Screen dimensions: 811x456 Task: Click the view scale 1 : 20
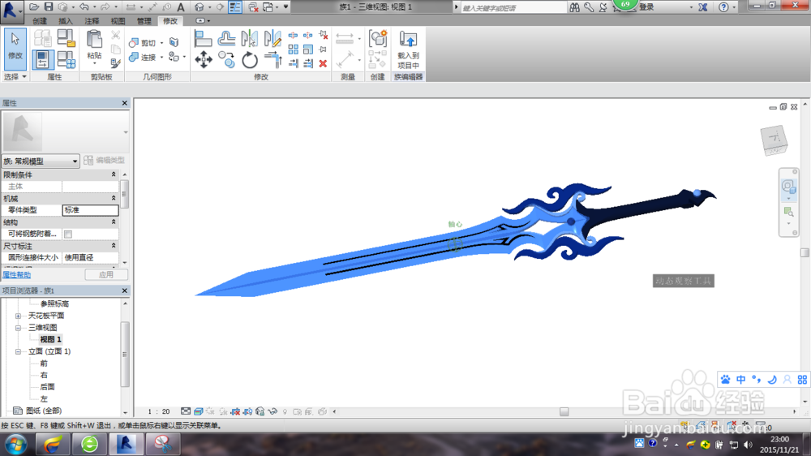[159, 411]
